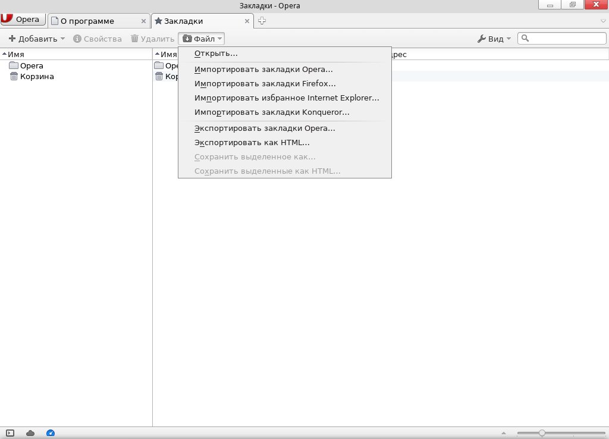The height and width of the screenshot is (439, 609).
Task: Sort left panel by Имя column header
Action: (76, 54)
